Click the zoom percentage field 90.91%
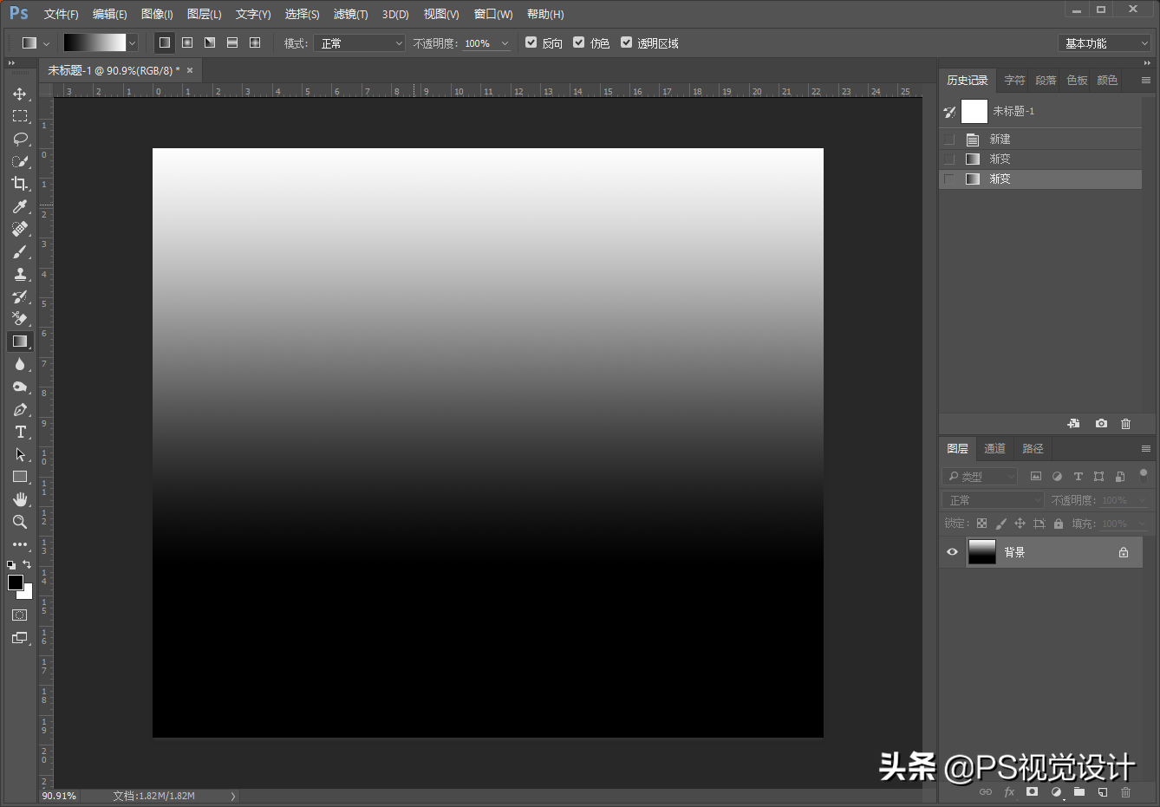Viewport: 1160px width, 807px height. click(x=59, y=796)
